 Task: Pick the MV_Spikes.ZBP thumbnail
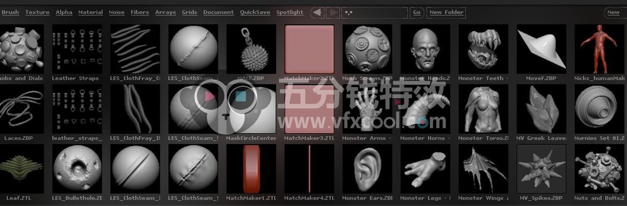541,169
